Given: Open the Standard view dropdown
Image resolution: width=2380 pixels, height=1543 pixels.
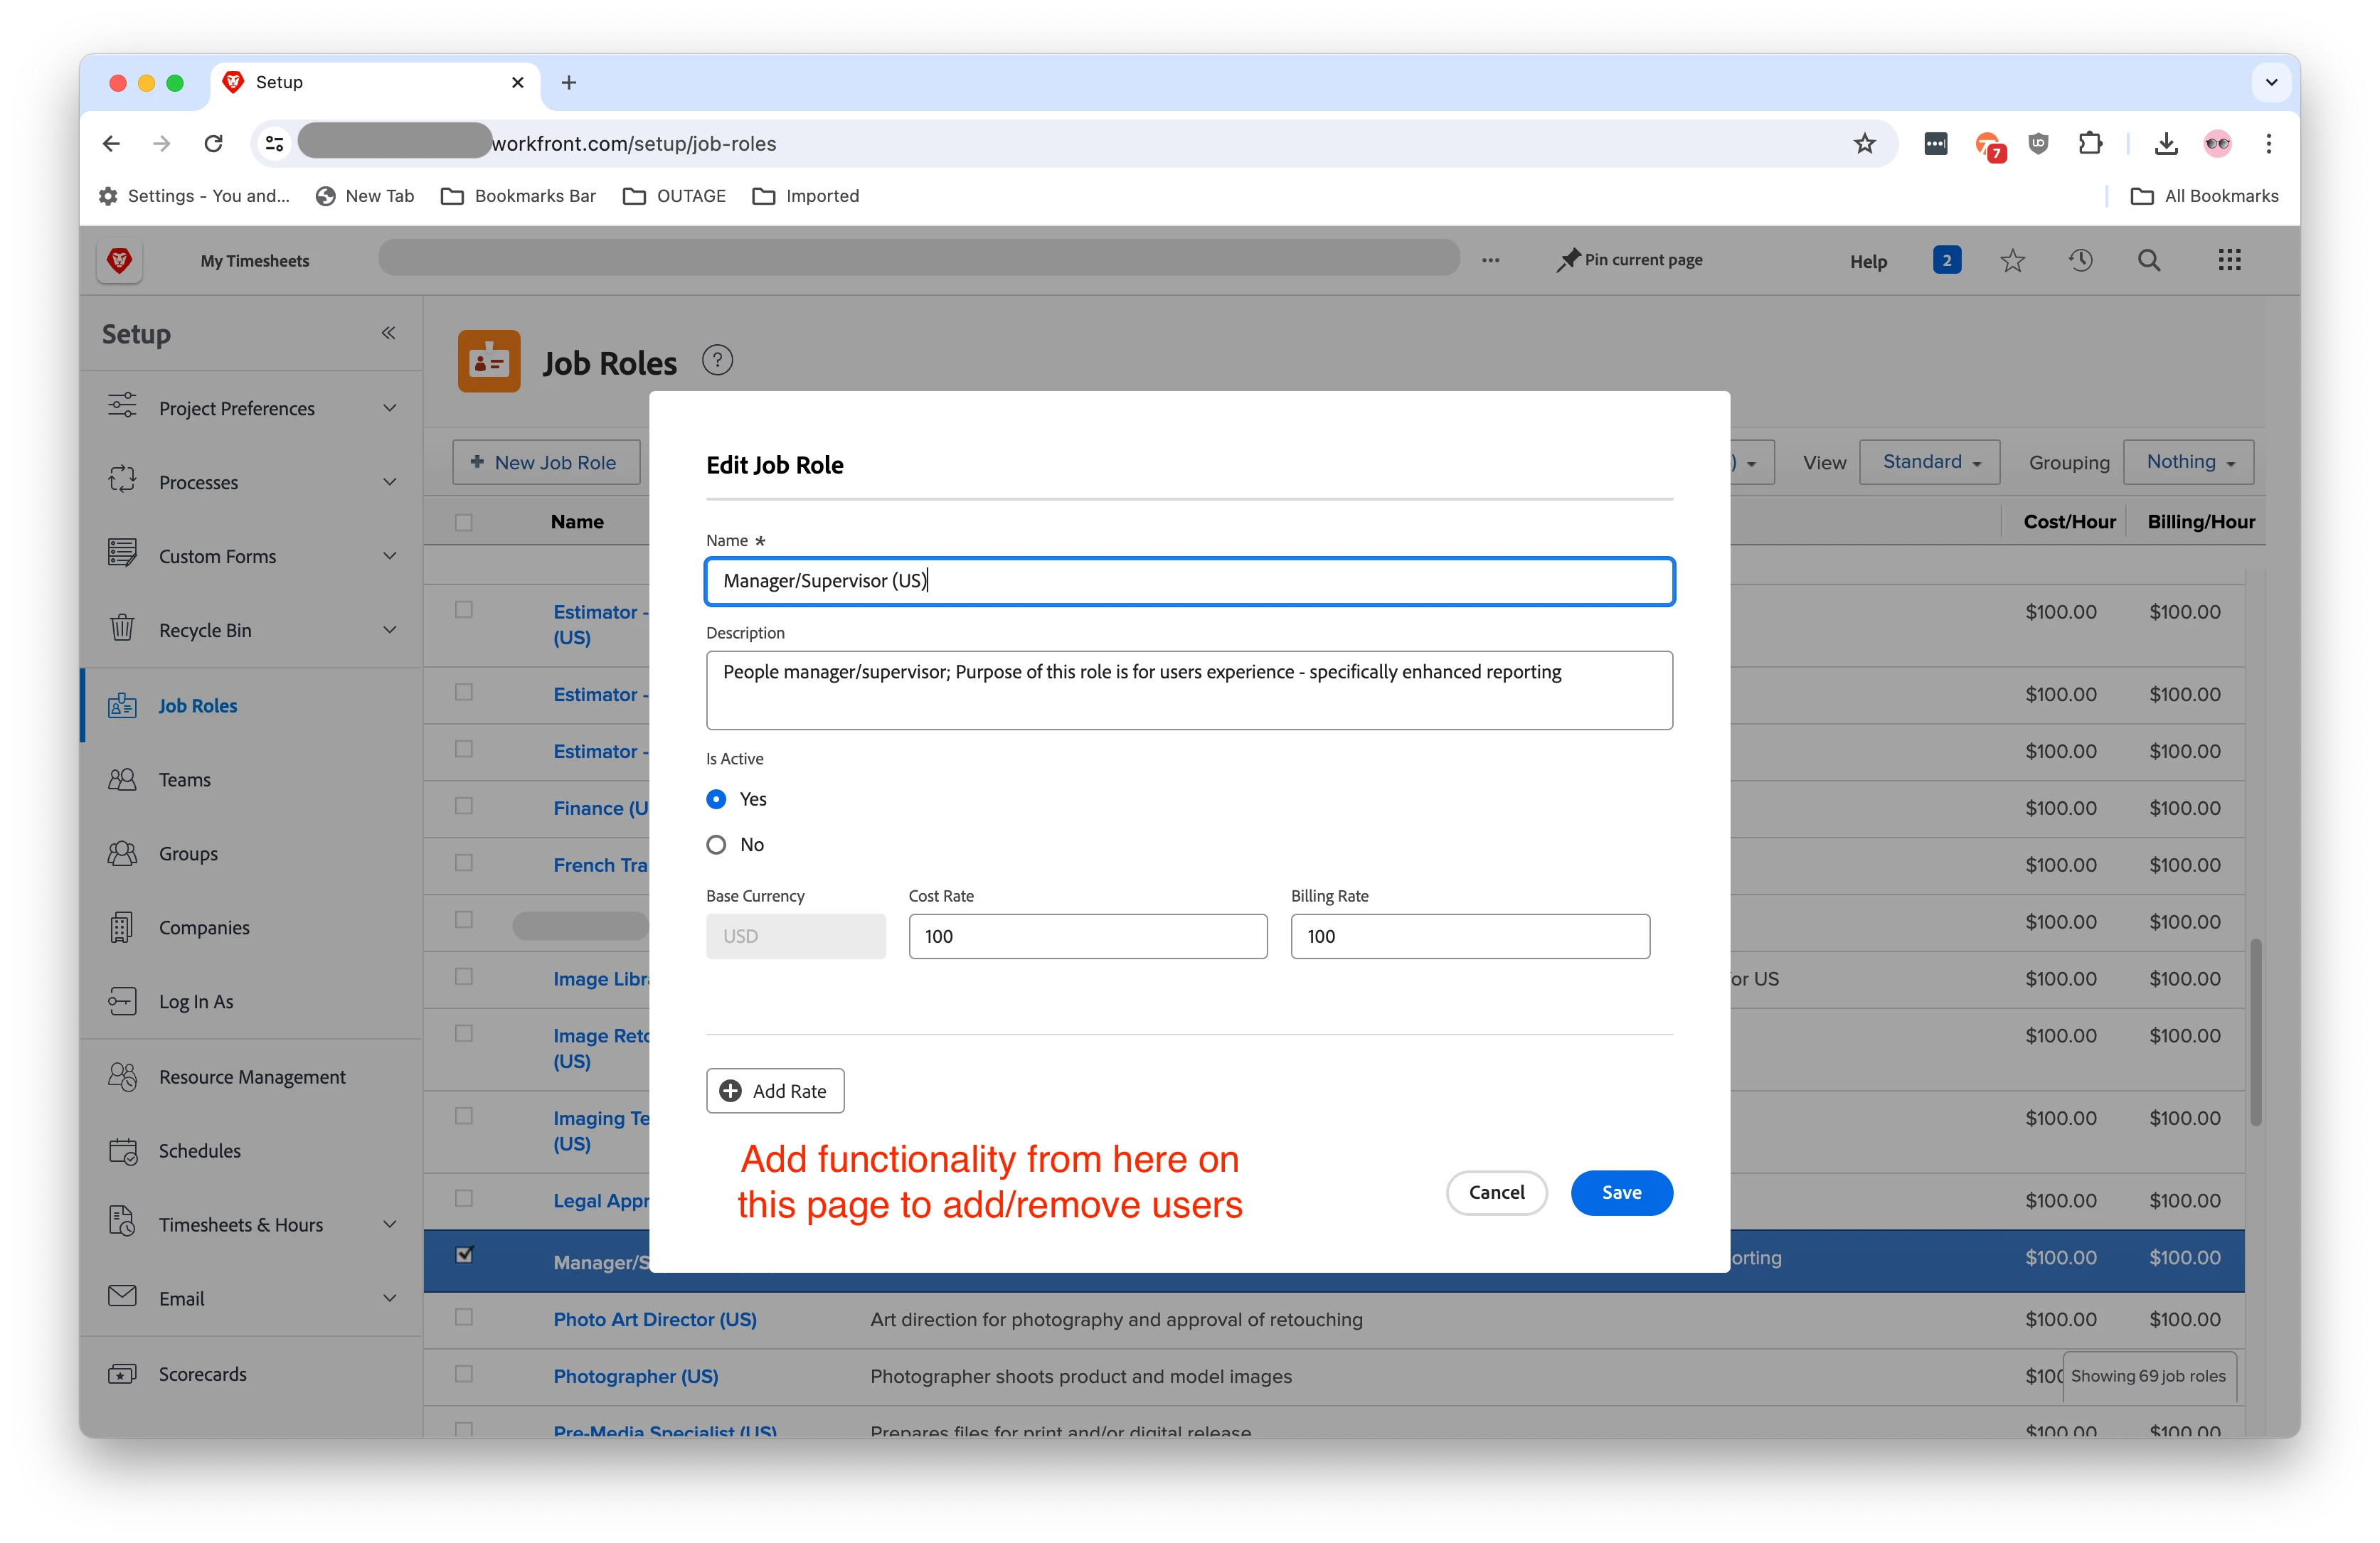Looking at the screenshot, I should 1929,461.
